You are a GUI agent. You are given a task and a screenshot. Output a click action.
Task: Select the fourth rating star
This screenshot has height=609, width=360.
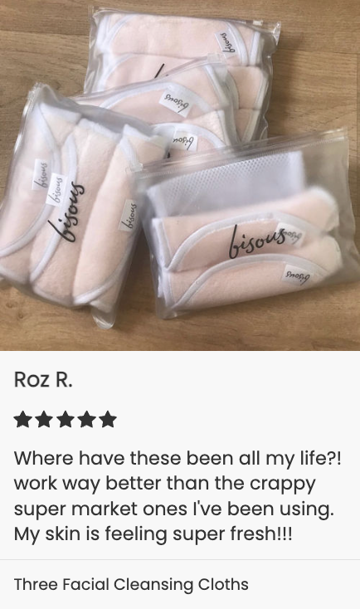click(86, 420)
